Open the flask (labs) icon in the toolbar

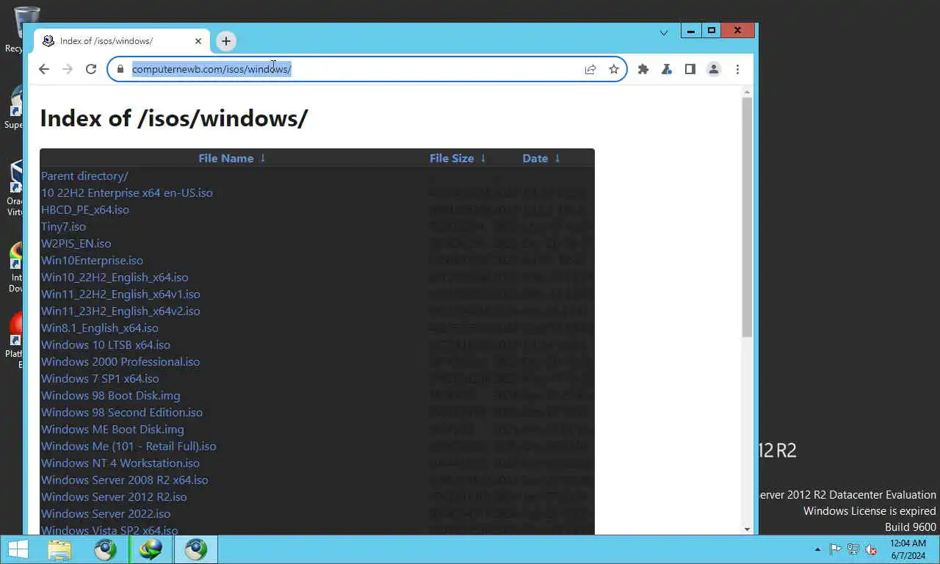click(667, 69)
